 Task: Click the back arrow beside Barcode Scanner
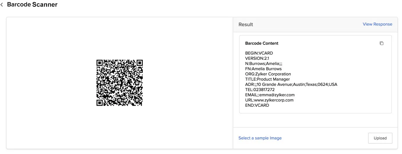coord(2,5)
